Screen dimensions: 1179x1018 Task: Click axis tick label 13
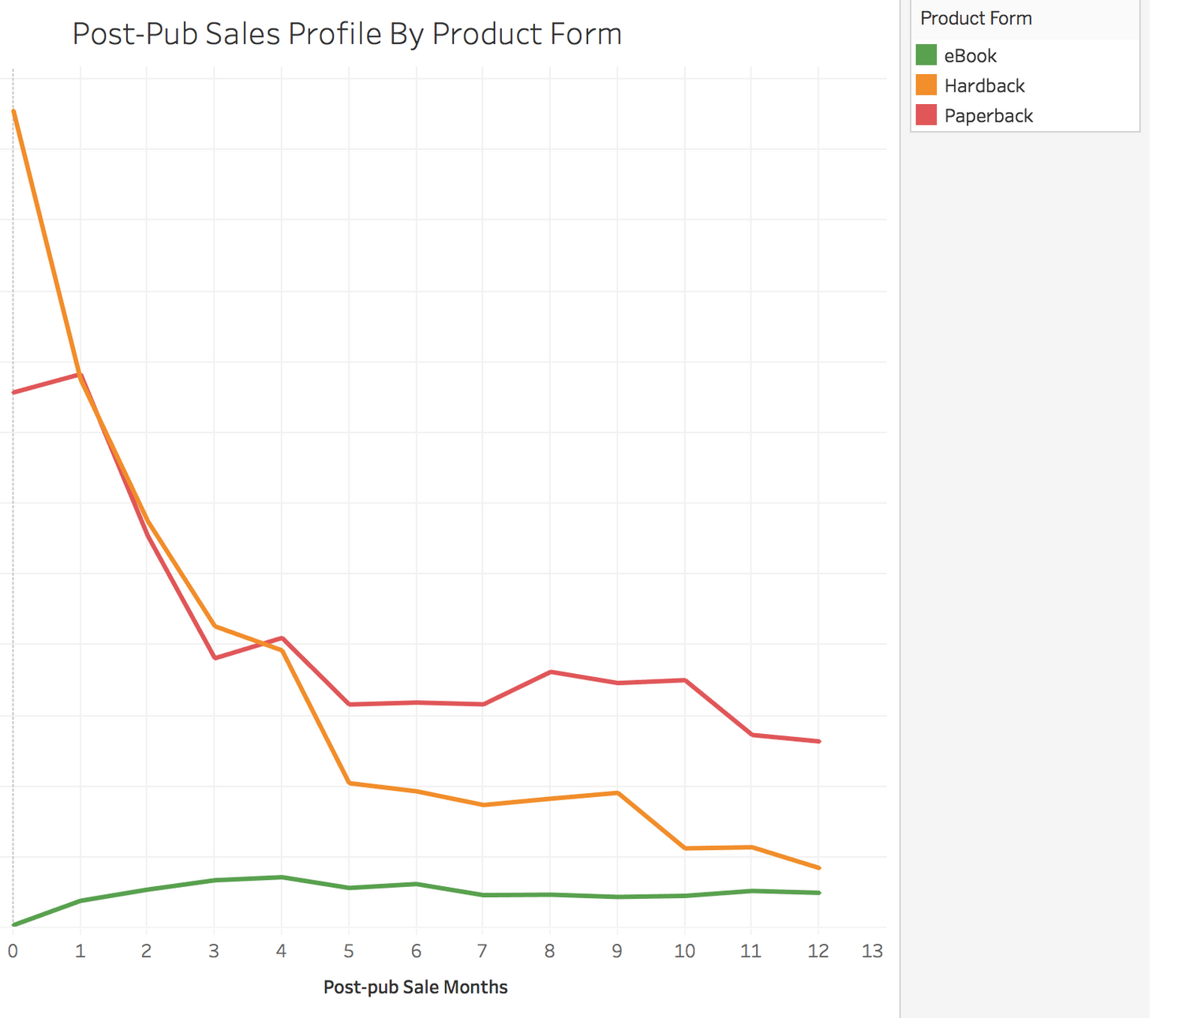(871, 951)
